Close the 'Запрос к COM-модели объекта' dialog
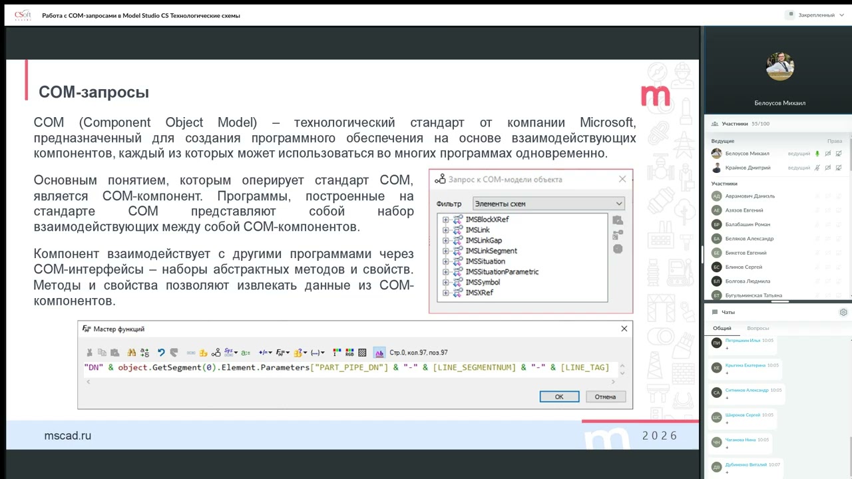The width and height of the screenshot is (852, 479). coord(622,179)
